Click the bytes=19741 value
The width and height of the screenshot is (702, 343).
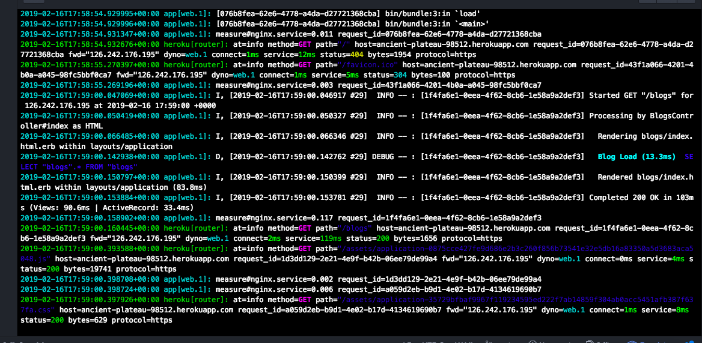(88, 270)
